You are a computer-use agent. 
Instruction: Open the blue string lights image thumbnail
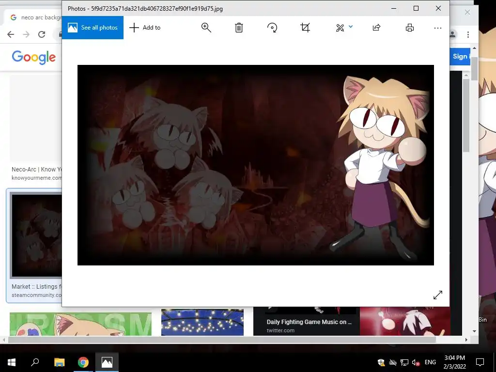(x=202, y=322)
